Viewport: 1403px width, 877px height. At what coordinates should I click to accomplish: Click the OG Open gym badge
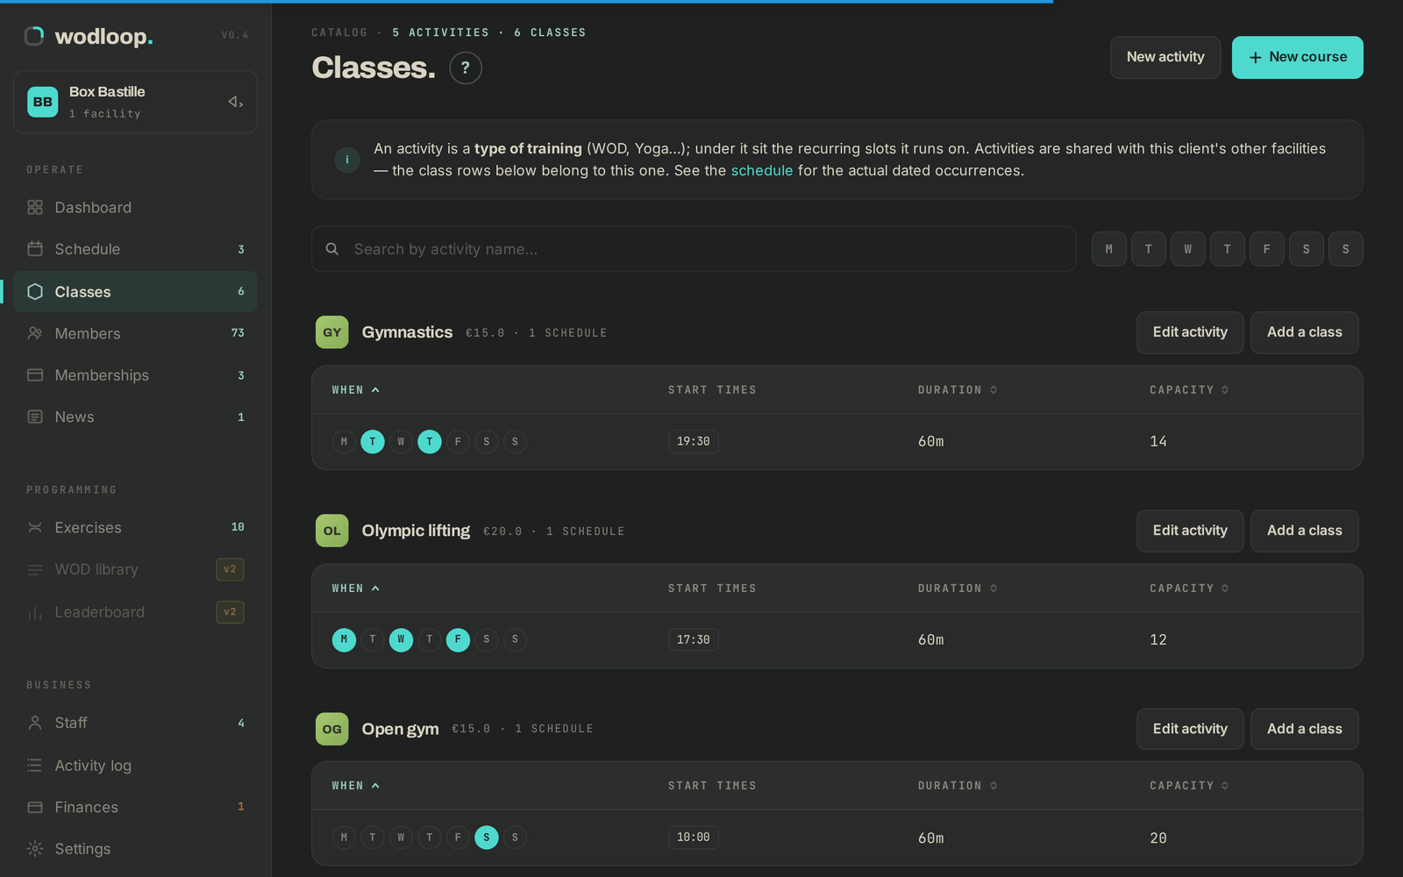click(x=332, y=729)
